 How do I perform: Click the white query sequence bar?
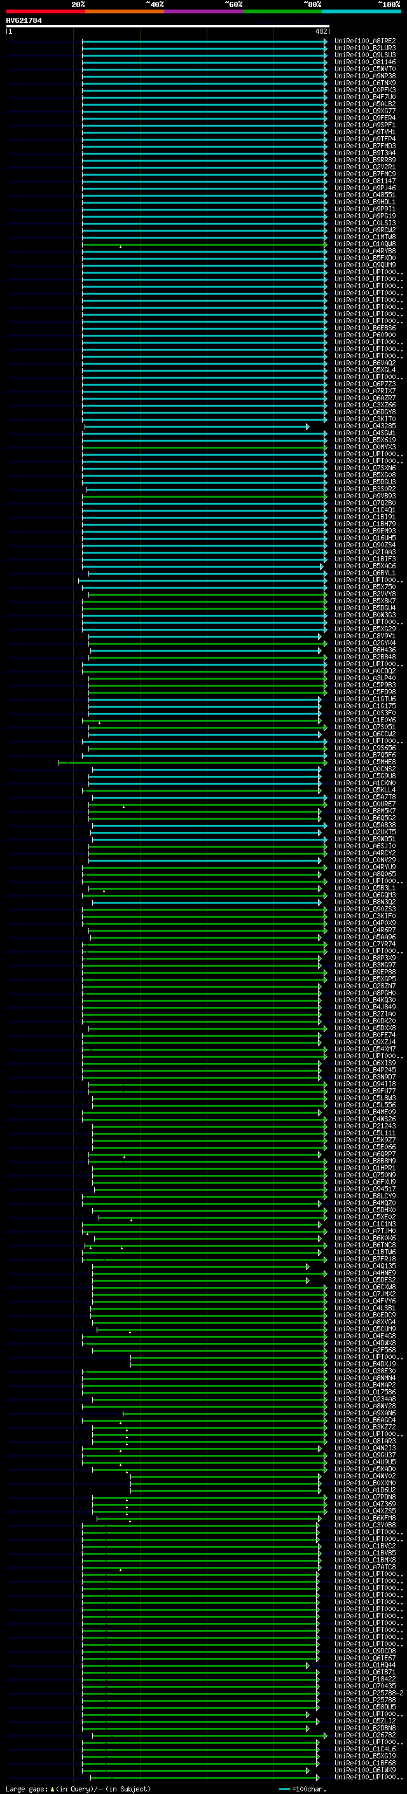pos(168,27)
